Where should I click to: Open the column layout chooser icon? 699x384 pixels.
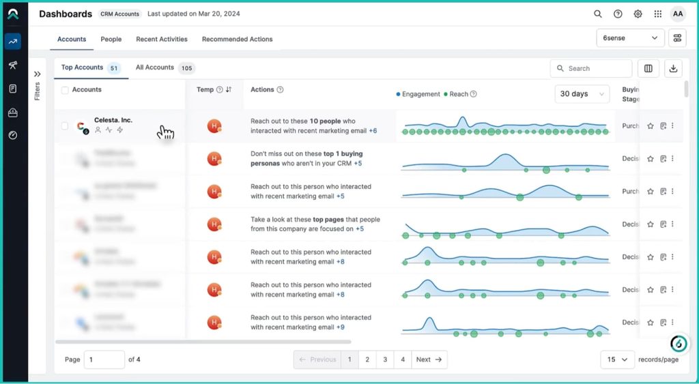(x=648, y=69)
